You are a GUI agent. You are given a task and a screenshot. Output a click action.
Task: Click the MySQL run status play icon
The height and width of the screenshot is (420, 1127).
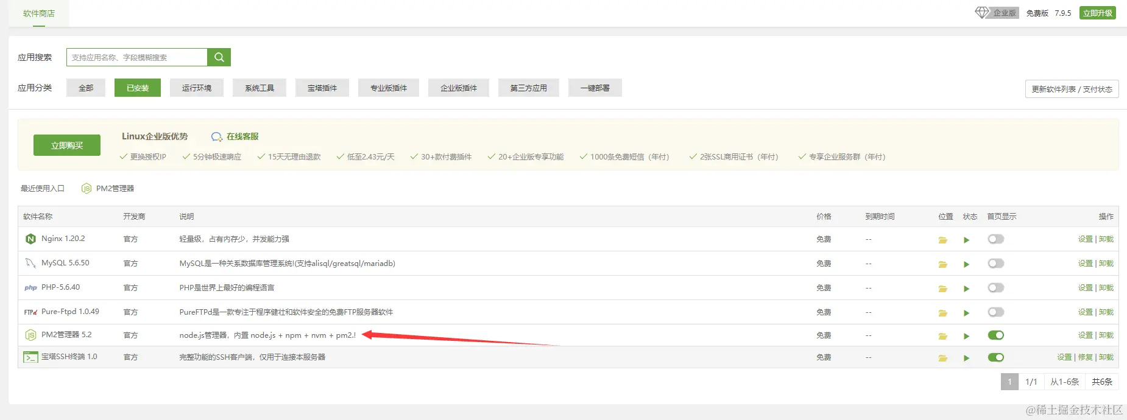click(x=966, y=264)
